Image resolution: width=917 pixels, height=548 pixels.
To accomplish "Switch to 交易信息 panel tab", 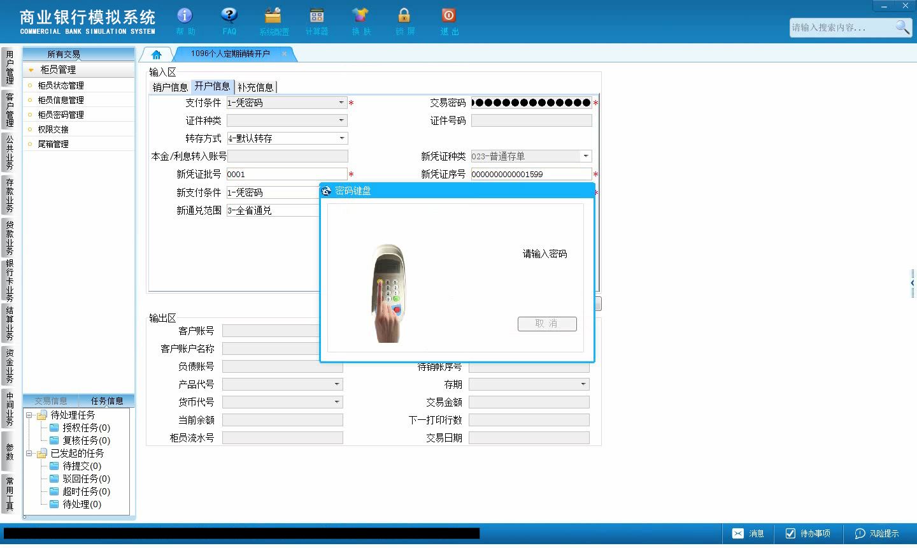I will 51,401.
